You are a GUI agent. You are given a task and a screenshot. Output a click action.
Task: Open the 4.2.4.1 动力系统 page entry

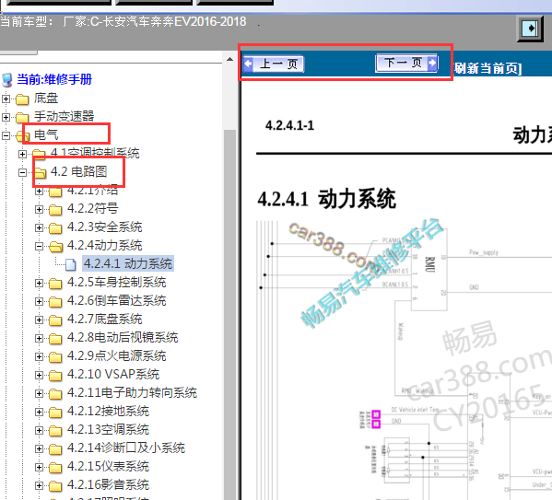tap(128, 263)
